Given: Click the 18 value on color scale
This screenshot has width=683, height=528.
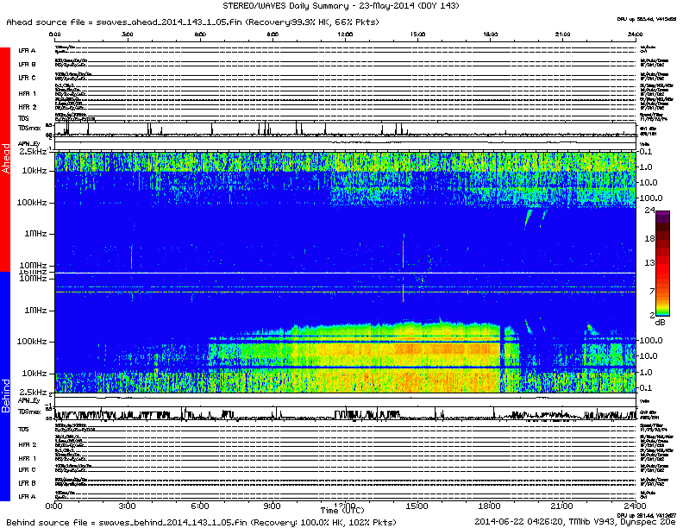Looking at the screenshot, I should click(x=649, y=238).
